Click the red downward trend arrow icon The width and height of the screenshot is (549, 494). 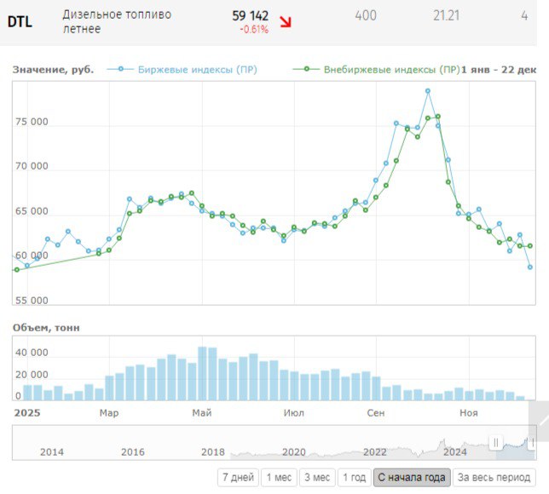coord(286,22)
